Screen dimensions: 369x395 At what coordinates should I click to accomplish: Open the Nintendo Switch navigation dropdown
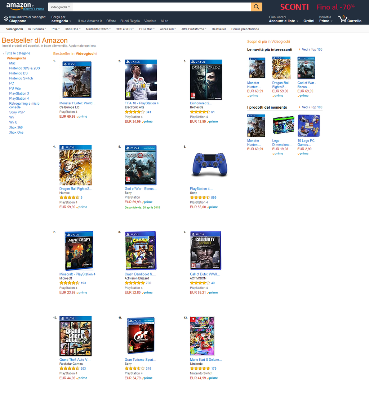(98, 29)
